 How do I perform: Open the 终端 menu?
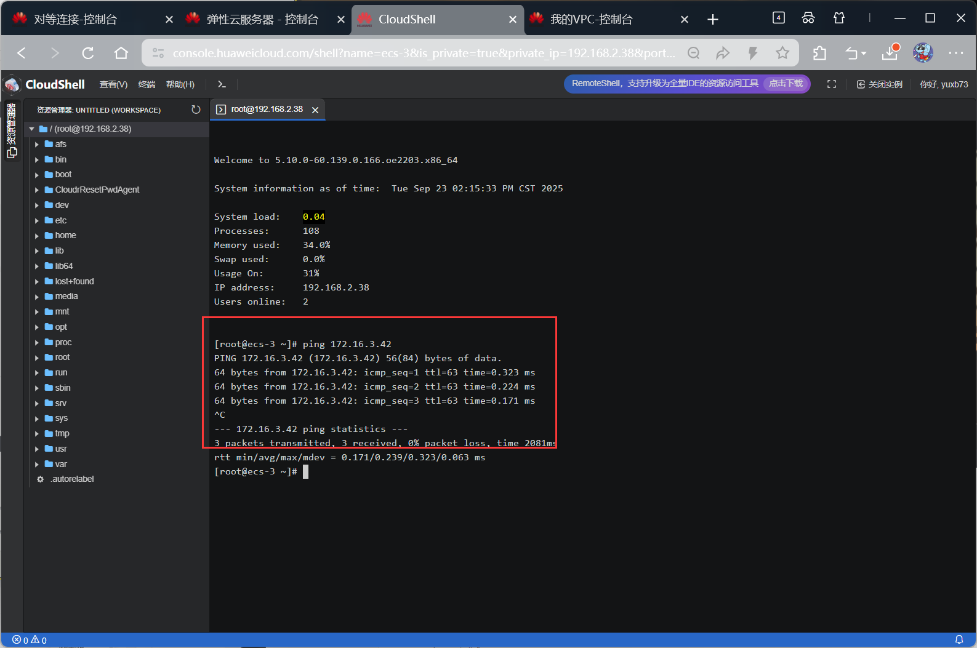pos(147,84)
